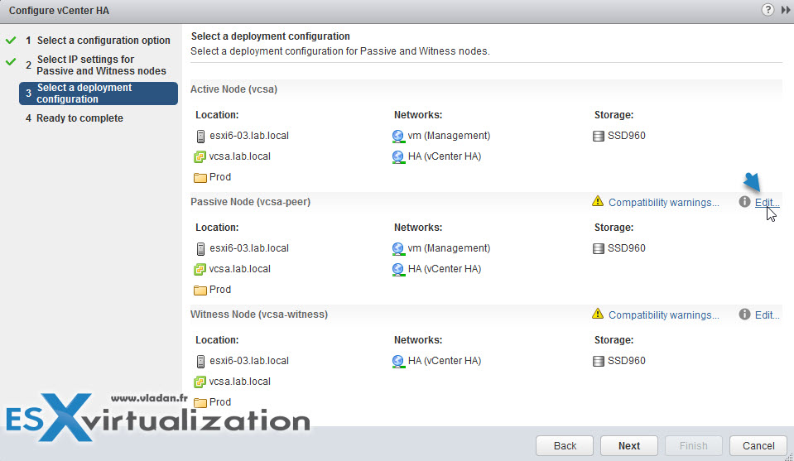Click the Passive Node info icon

[744, 202]
